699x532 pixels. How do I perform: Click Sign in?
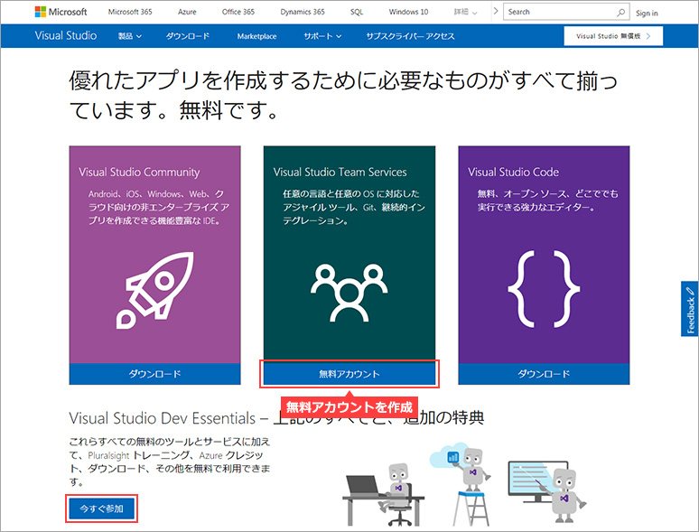click(647, 14)
